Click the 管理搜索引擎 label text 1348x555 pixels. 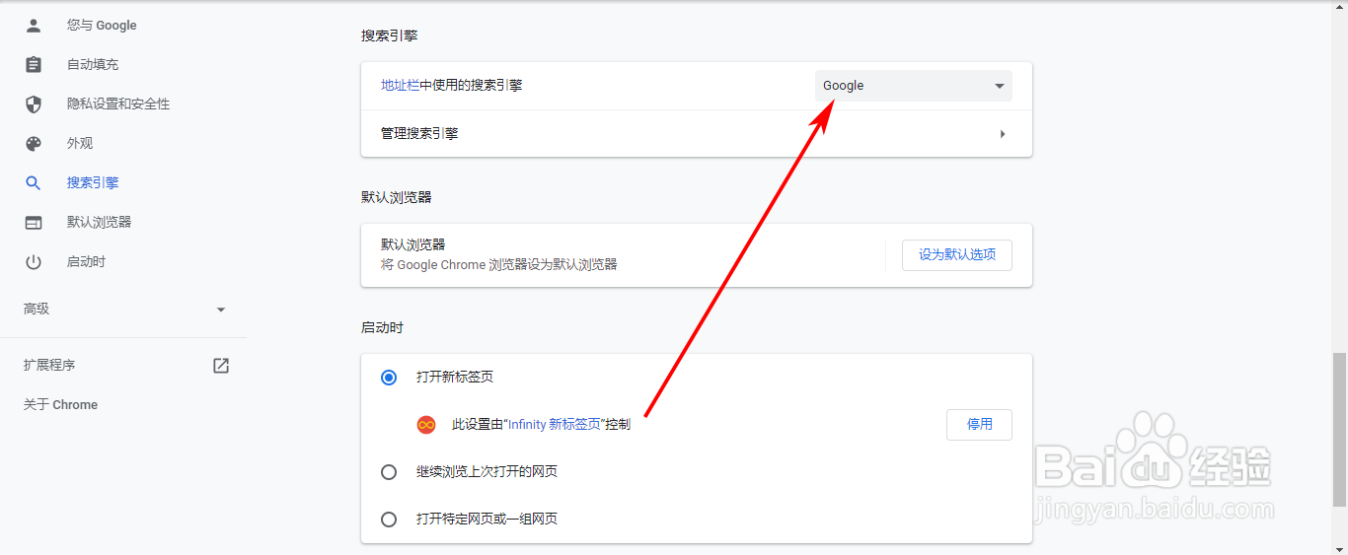pos(419,134)
